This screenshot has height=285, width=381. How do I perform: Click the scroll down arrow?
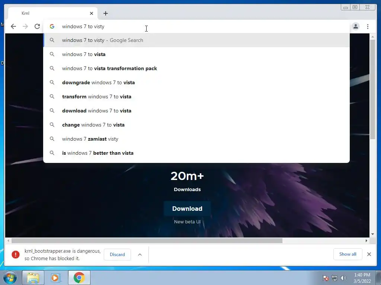[x=372, y=234]
